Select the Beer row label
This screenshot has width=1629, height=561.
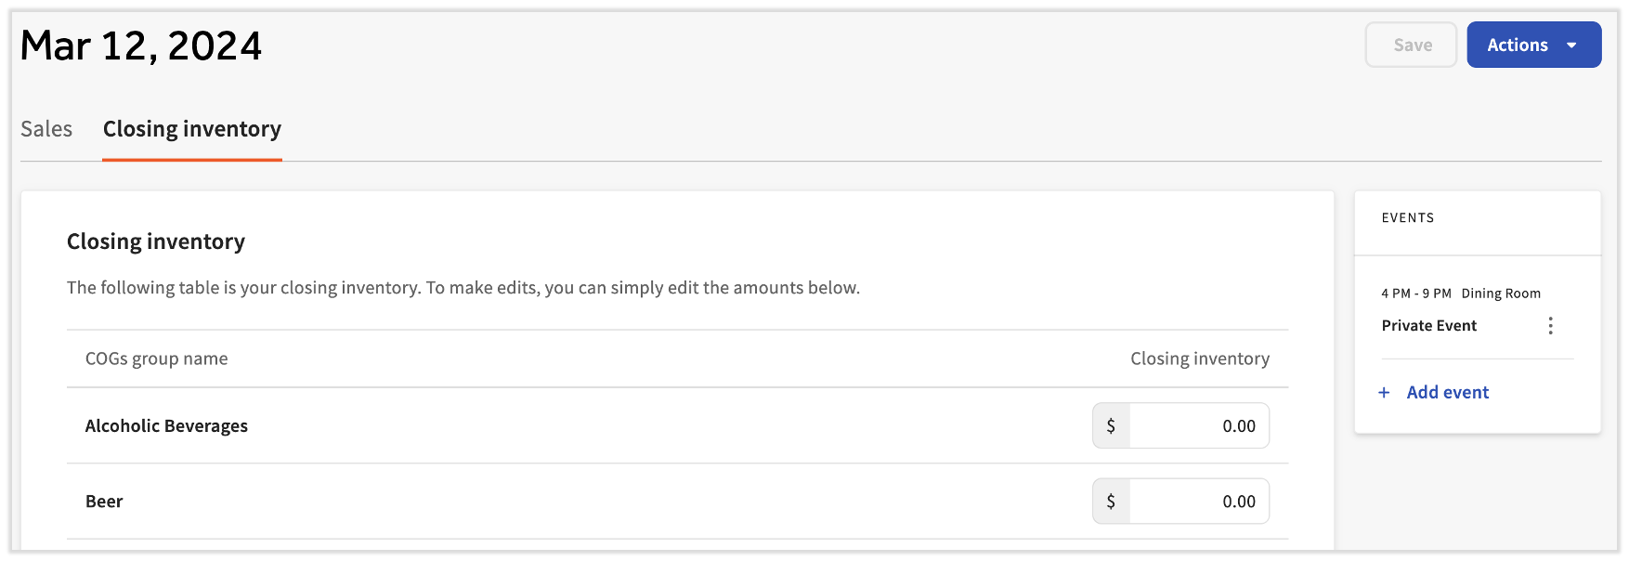[x=104, y=502]
